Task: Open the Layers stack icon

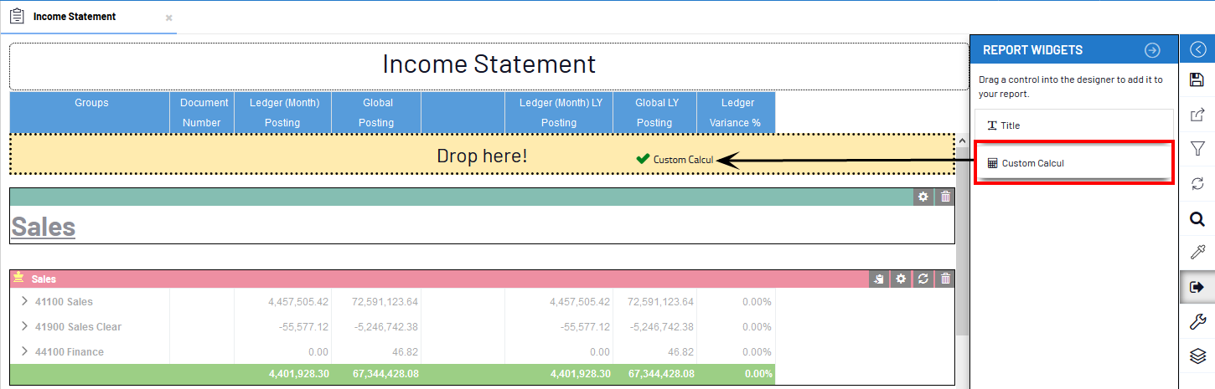Action: click(1197, 357)
